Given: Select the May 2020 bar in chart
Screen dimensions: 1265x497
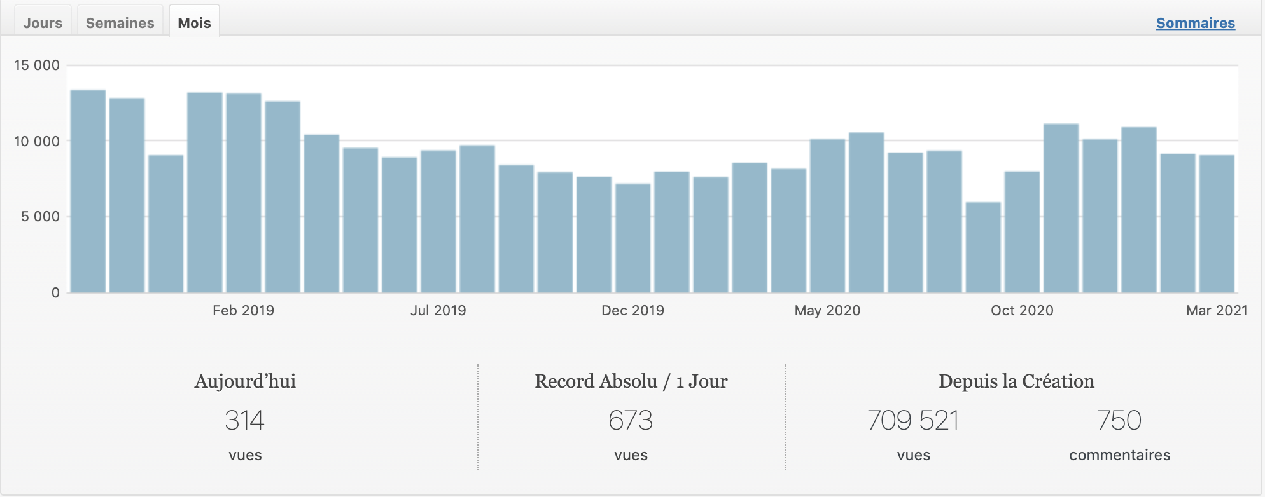Looking at the screenshot, I should click(x=827, y=216).
